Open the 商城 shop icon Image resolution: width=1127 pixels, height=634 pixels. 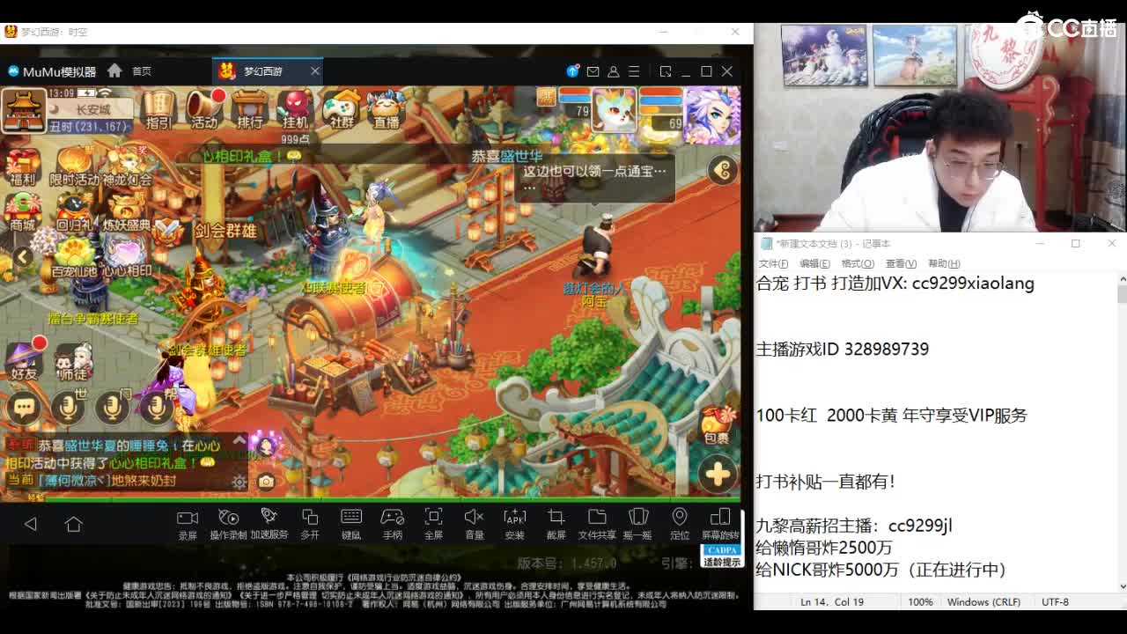coord(23,213)
